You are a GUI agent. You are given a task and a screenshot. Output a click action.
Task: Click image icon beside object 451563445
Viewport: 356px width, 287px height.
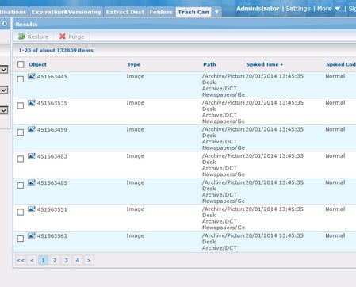click(x=32, y=76)
